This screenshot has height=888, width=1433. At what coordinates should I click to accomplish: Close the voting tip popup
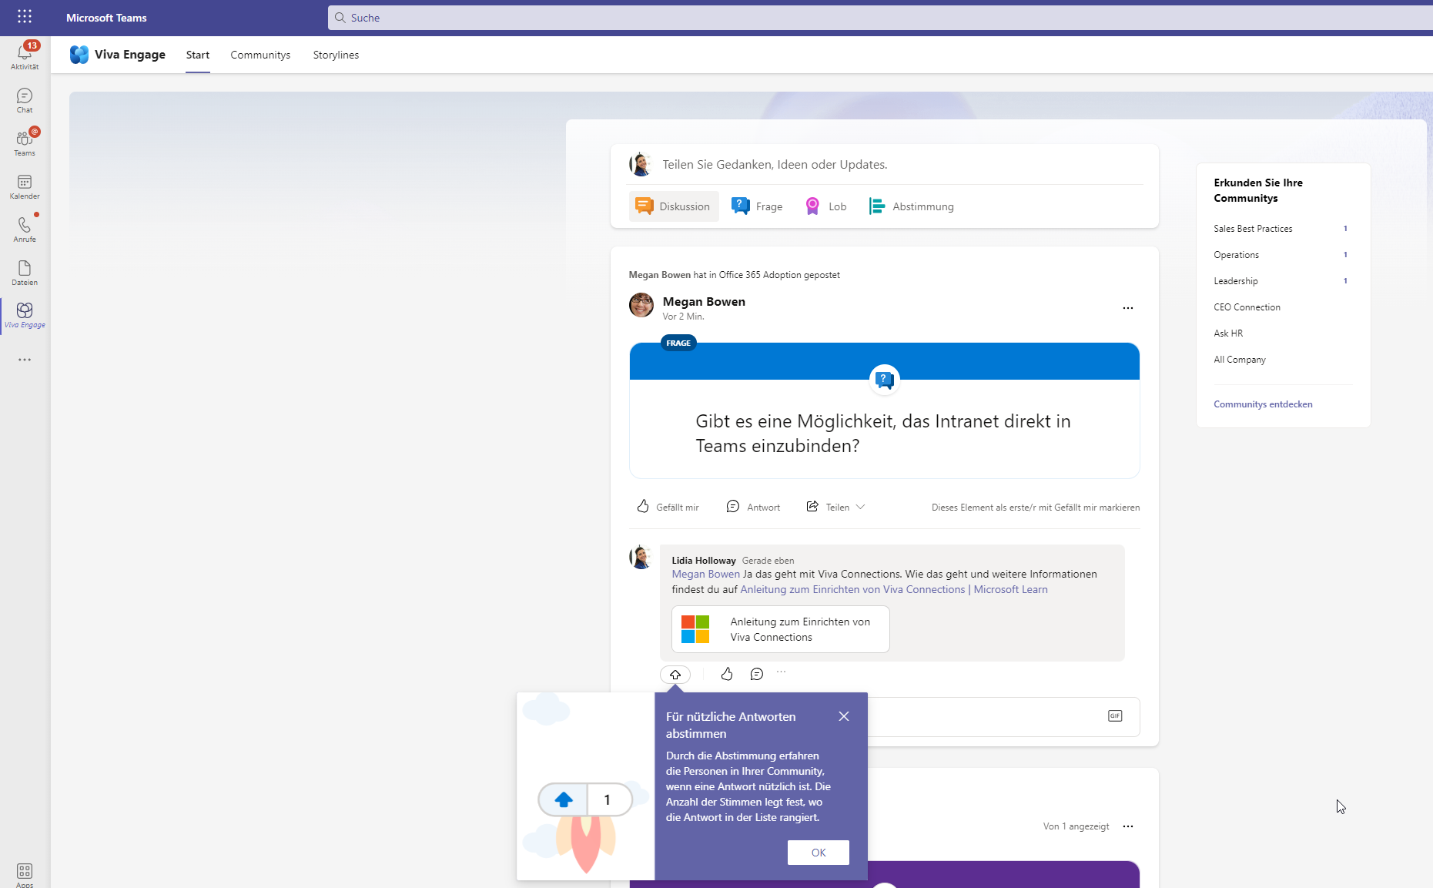844,716
